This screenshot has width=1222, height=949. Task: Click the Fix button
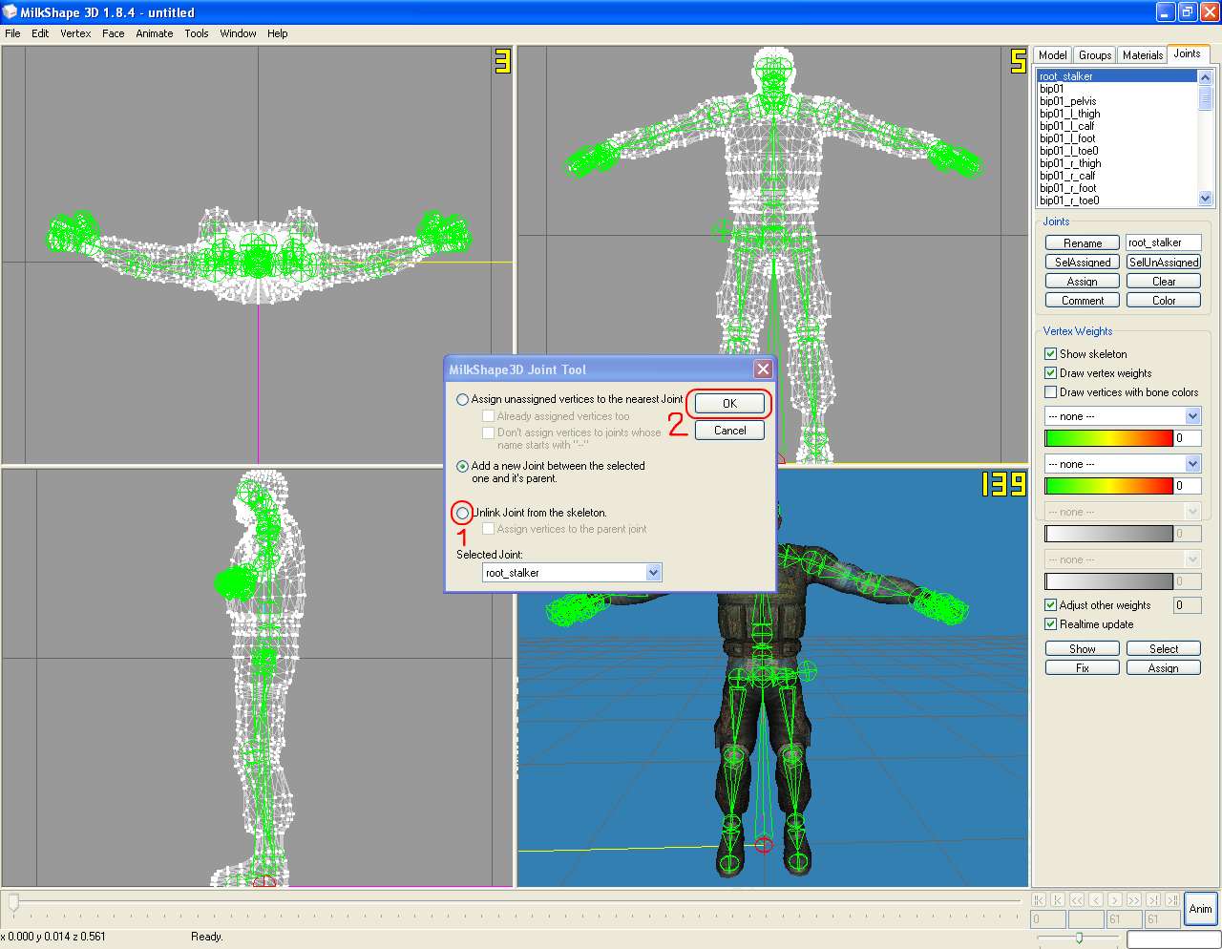point(1083,668)
